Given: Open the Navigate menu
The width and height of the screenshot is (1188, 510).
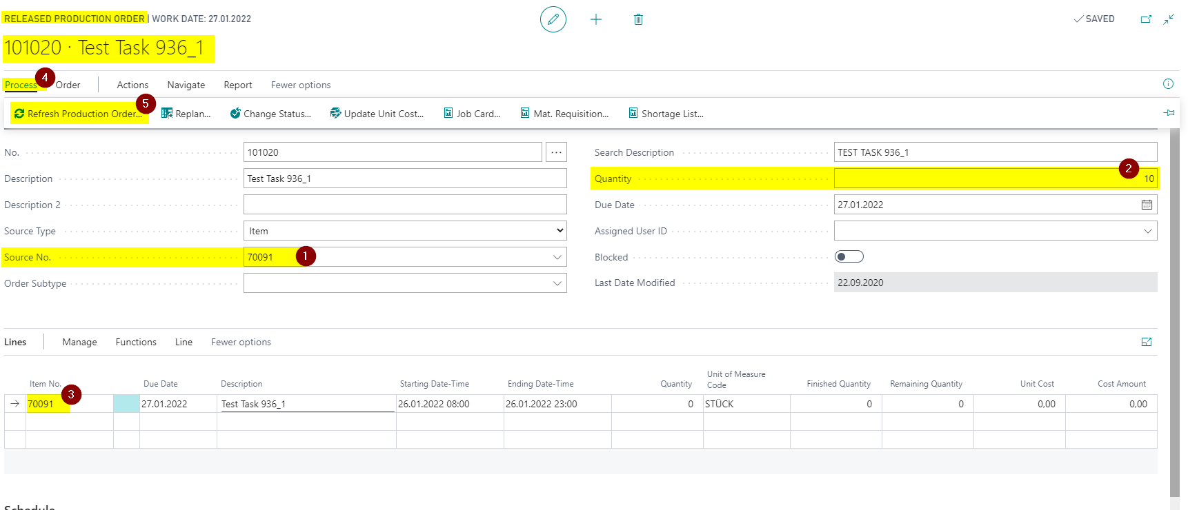Looking at the screenshot, I should pos(186,85).
